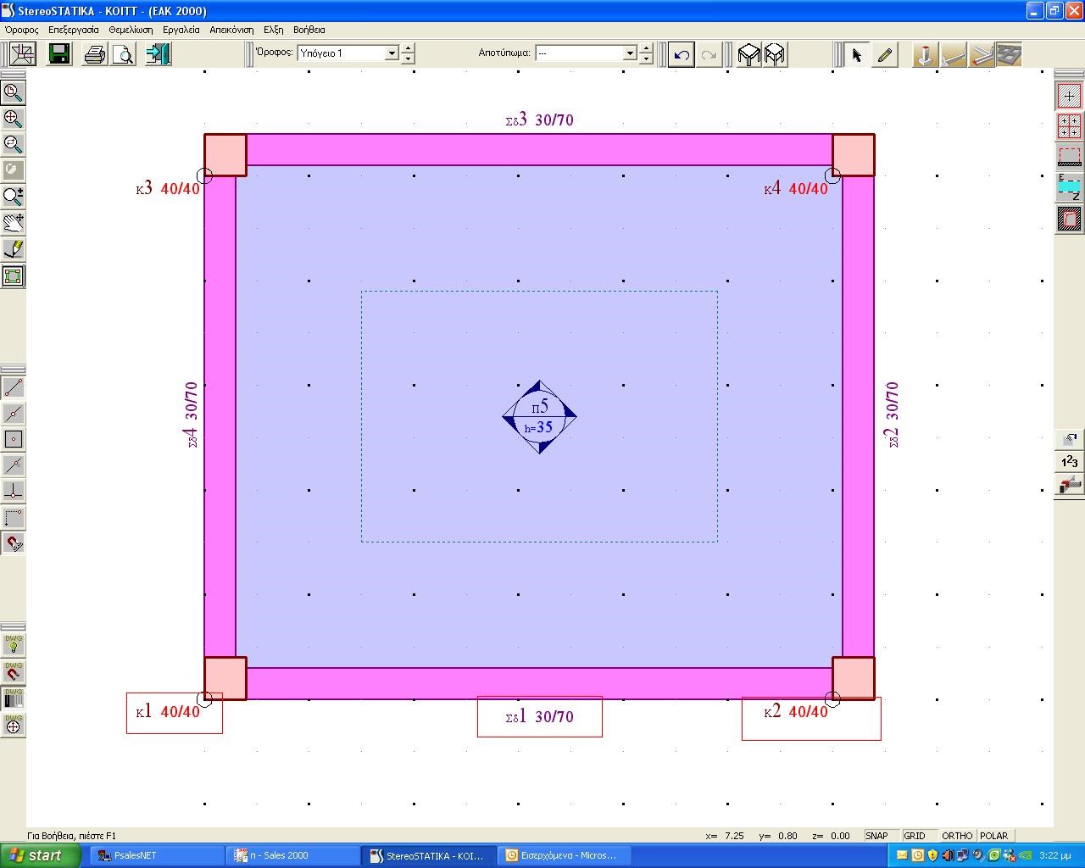Image resolution: width=1085 pixels, height=868 pixels.
Task: Click the redraw pencil icon on left
Action: pyautogui.click(x=13, y=249)
